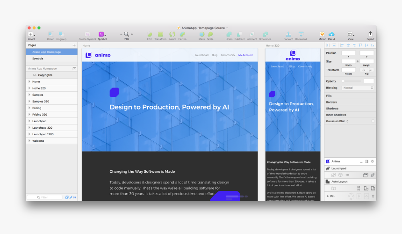Open Anima panel settings gear
Screen dimensions: 402x234
point(373,161)
